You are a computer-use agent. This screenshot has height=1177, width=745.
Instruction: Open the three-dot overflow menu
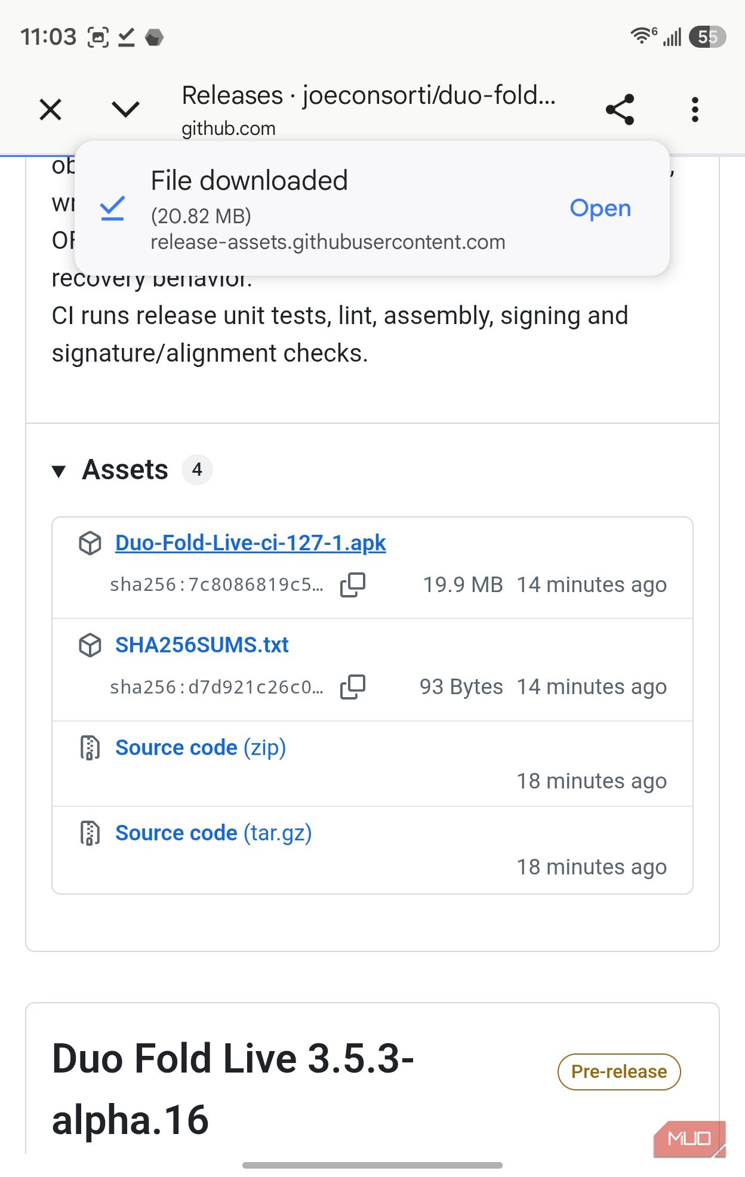[x=695, y=110]
